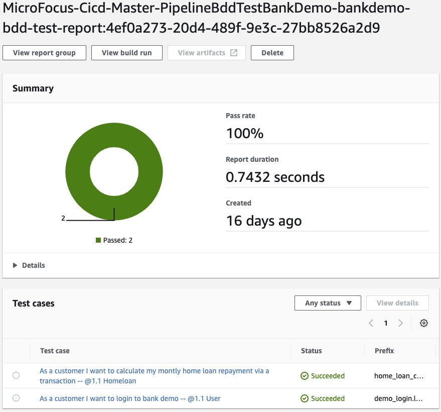This screenshot has width=441, height=412.
Task: Click page number 1 in pagination
Action: tap(385, 323)
